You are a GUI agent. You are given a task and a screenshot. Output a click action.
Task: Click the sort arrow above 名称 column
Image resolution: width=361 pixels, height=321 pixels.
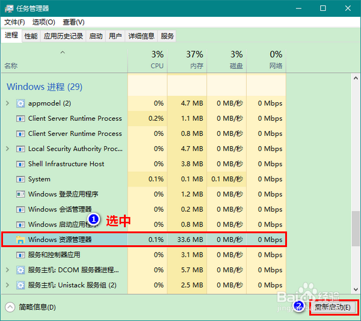[x=63, y=52]
